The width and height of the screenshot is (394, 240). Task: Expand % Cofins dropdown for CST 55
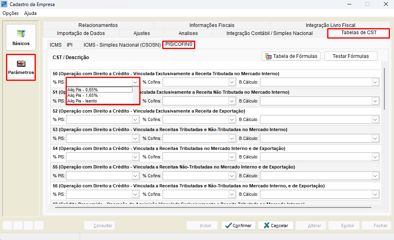(x=232, y=176)
